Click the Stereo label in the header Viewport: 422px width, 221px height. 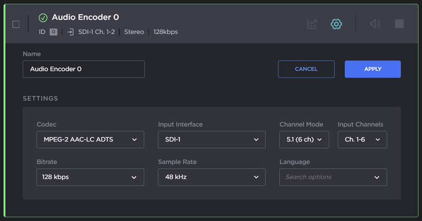click(x=134, y=32)
